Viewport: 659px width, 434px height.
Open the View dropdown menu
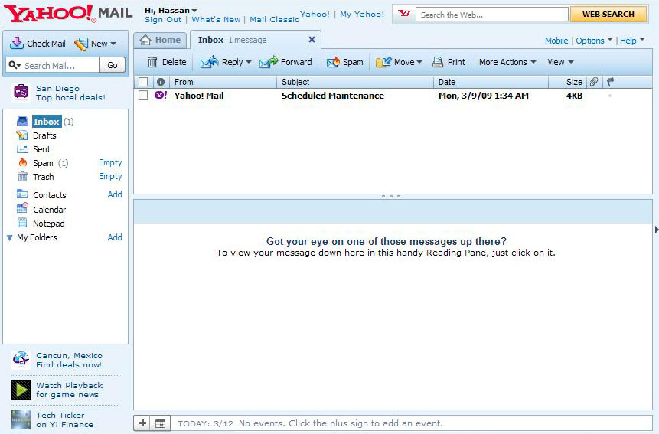click(x=561, y=62)
